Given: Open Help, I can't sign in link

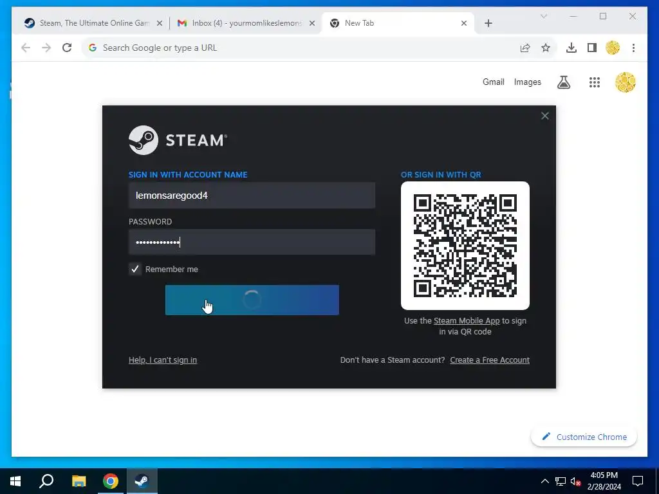Looking at the screenshot, I should click(163, 360).
